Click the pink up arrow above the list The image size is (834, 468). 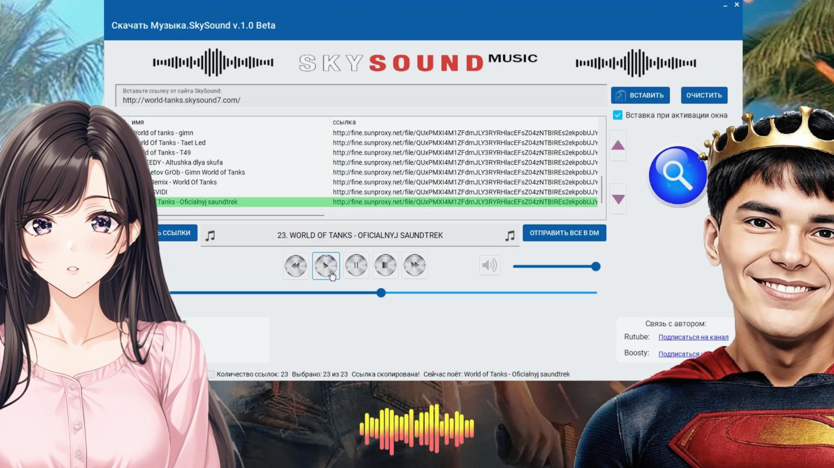pos(618,146)
